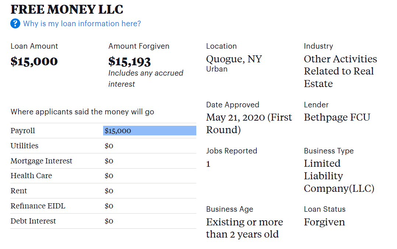Image resolution: width=397 pixels, height=249 pixels.
Task: Click the Limited Liability Company(LLC) business type
Action: tap(339, 176)
